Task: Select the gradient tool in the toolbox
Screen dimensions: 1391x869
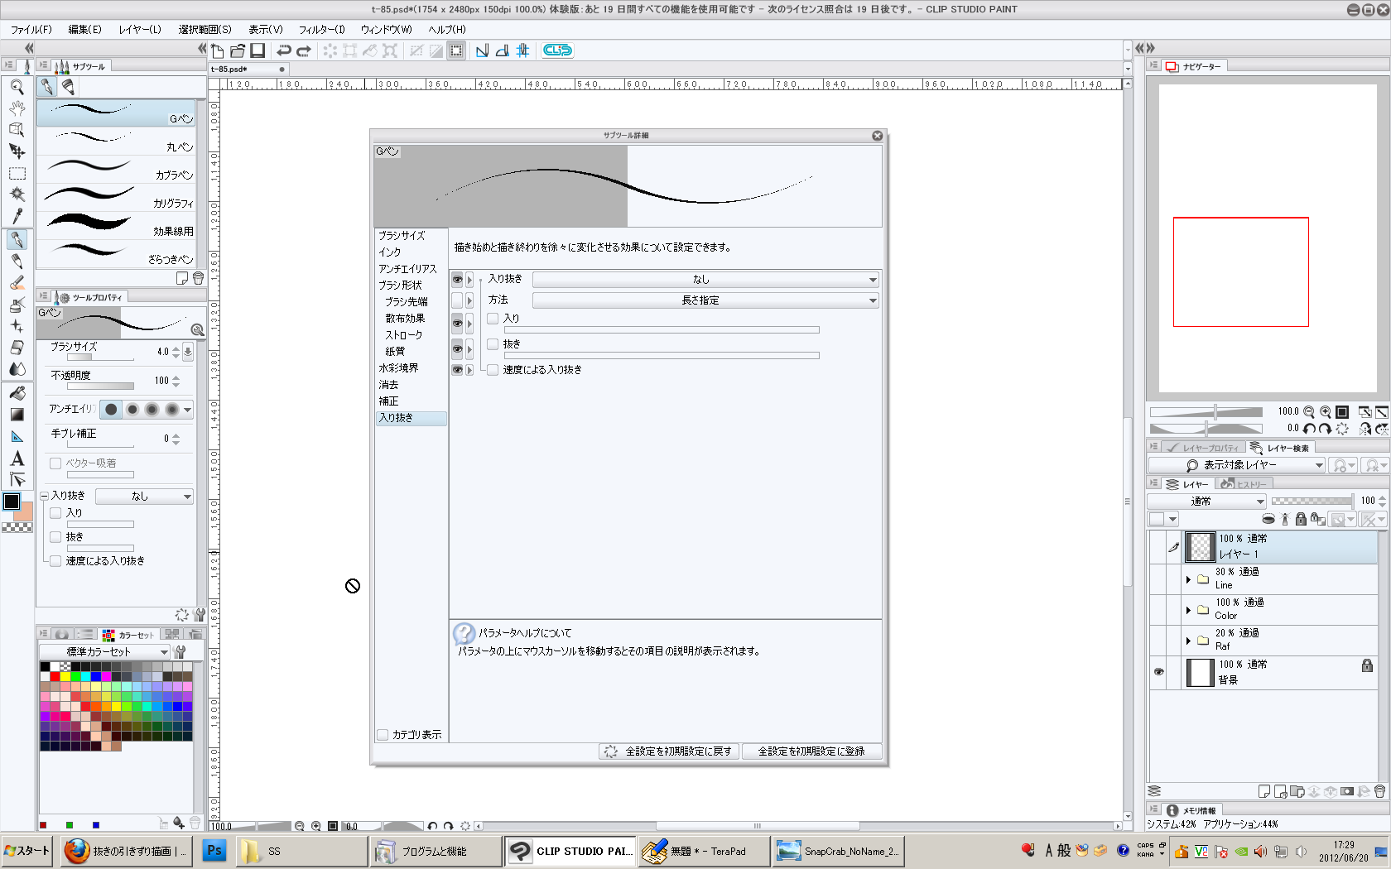Action: (x=17, y=415)
